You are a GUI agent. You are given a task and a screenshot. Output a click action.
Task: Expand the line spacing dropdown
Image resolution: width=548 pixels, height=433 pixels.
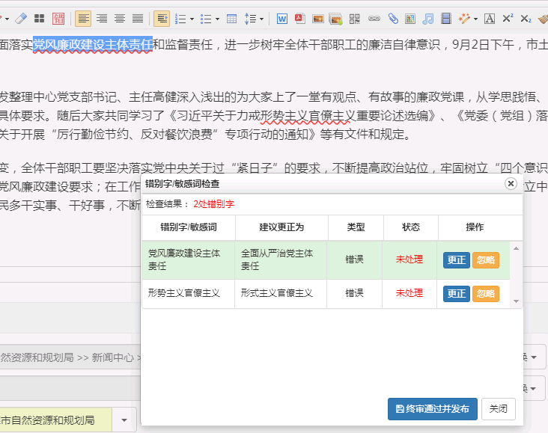[260, 19]
